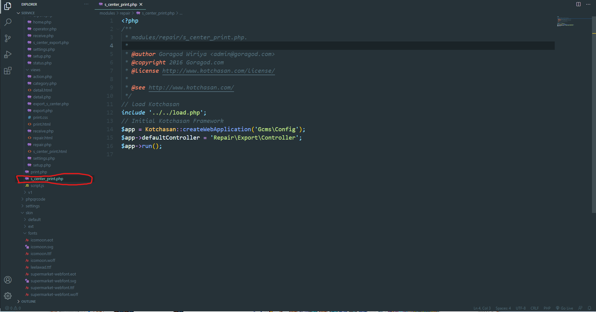
Task: Open supermarket-webfont.woff file
Action: [54, 295]
